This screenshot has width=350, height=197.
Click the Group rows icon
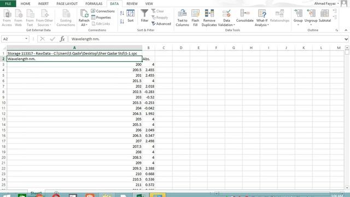click(298, 13)
